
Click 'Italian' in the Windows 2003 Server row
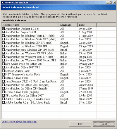pyautogui.click(x=64, y=60)
